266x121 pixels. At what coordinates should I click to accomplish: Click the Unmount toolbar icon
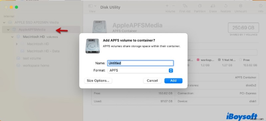pos(240,6)
